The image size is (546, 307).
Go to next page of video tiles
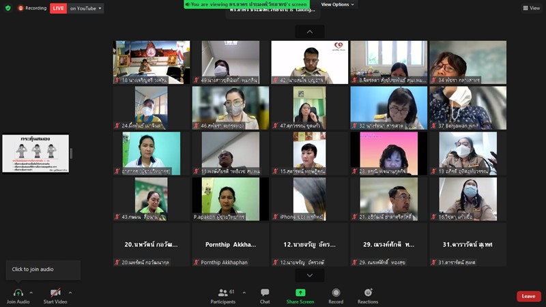pos(310,276)
